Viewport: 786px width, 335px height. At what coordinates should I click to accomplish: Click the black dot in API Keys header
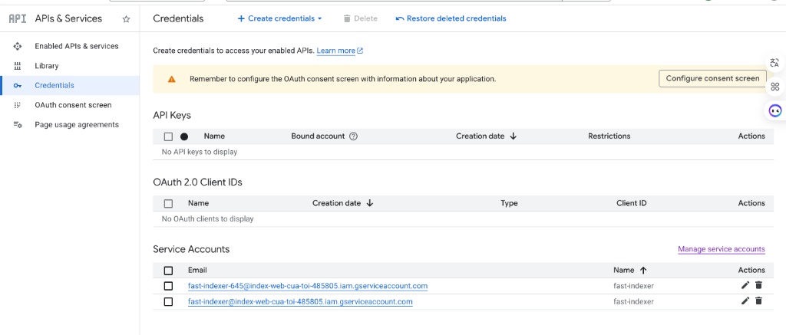(184, 136)
